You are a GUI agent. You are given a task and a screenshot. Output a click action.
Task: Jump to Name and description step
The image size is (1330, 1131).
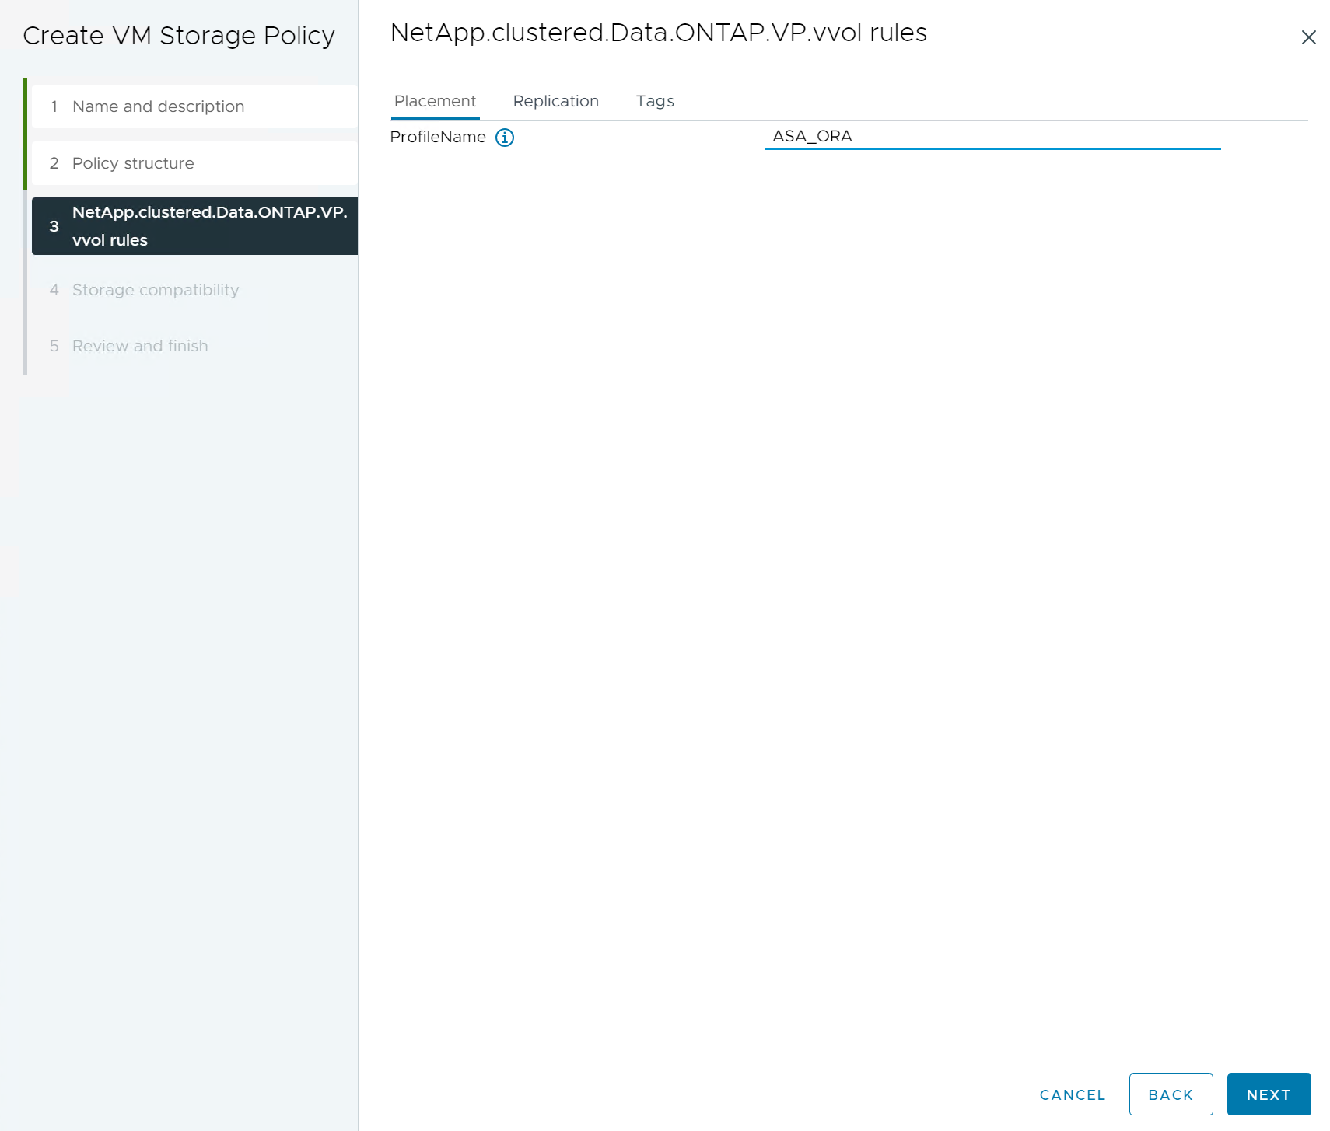click(158, 106)
